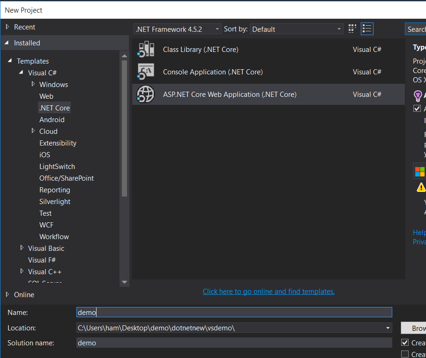Expand the Online section
Image resolution: width=426 pixels, height=358 pixels.
point(7,294)
